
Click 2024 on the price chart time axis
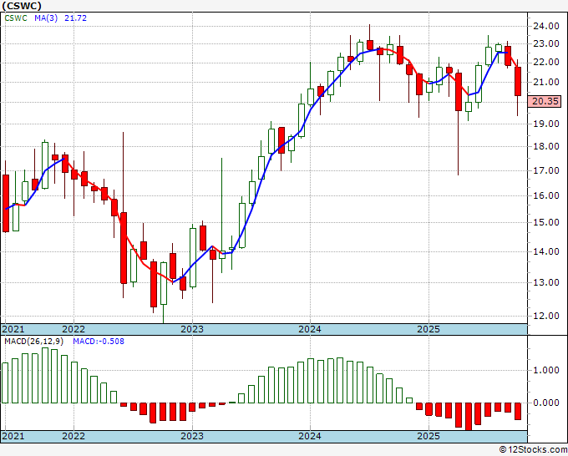pyautogui.click(x=310, y=329)
